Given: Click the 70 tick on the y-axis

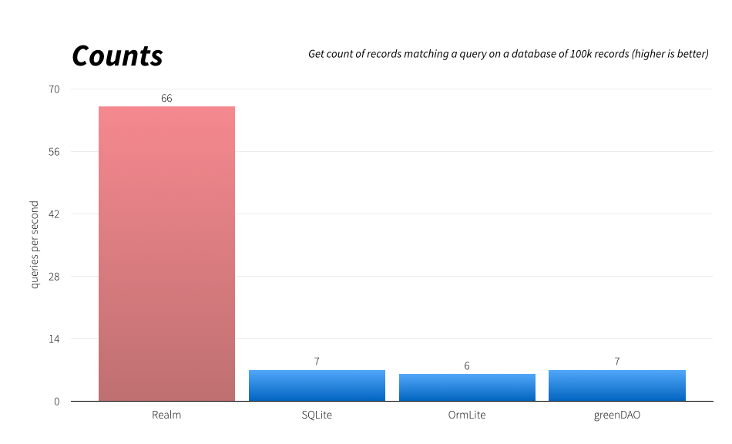Looking at the screenshot, I should (x=55, y=89).
